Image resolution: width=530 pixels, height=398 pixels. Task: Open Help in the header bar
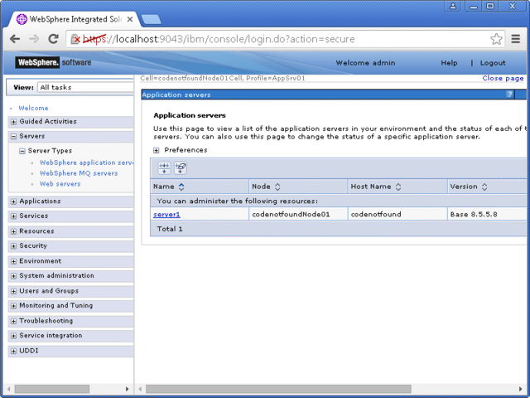click(x=449, y=63)
